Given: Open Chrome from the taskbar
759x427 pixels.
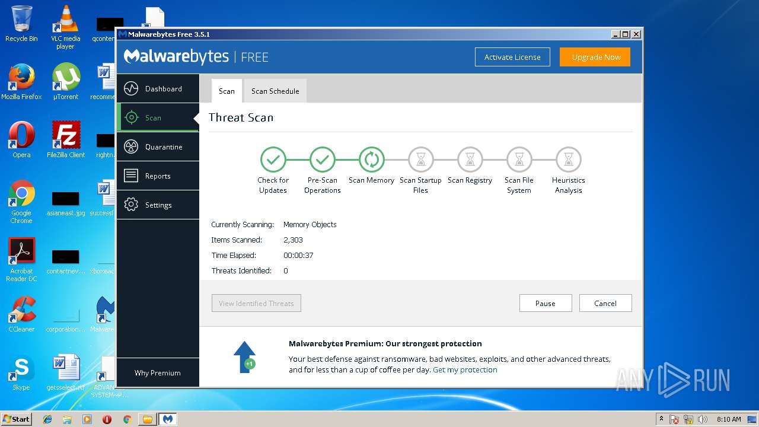Looking at the screenshot, I should pos(127,419).
